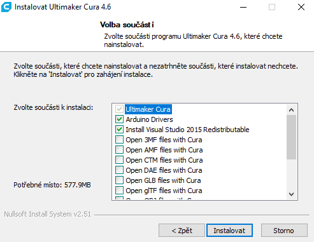
Task: Go back with the Zpět button
Action: coord(182,231)
